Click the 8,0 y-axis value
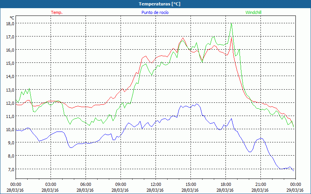 pos(12,156)
